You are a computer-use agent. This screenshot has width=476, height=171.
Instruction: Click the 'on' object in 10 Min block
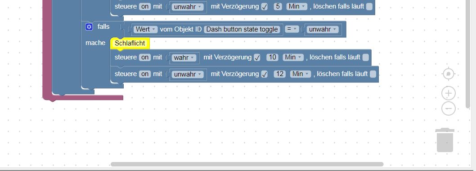click(145, 58)
